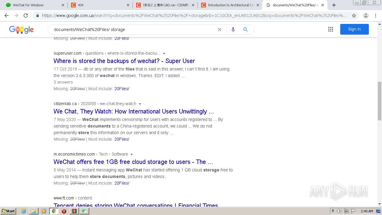This screenshot has height=215, width=382.
Task: Expand options for the citizenlab.ca result
Action: 140,104
